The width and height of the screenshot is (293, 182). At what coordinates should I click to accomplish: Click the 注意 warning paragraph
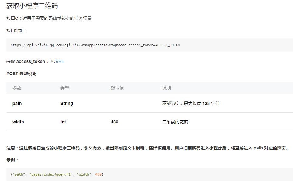coord(146,148)
